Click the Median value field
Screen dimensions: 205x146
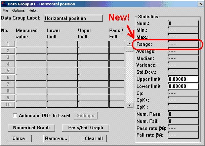[x=183, y=58]
